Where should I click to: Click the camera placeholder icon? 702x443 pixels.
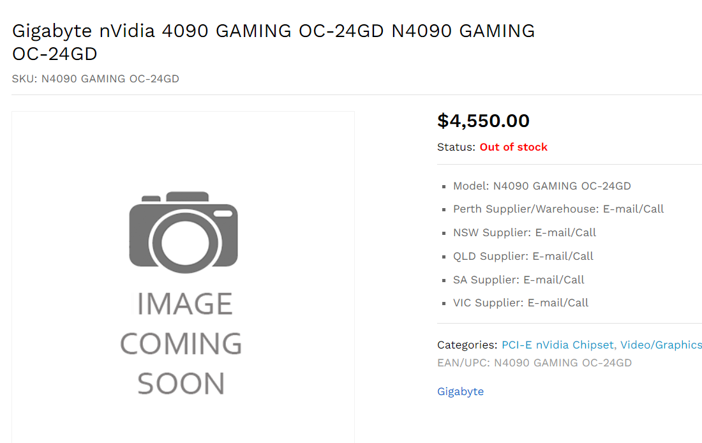pos(184,232)
